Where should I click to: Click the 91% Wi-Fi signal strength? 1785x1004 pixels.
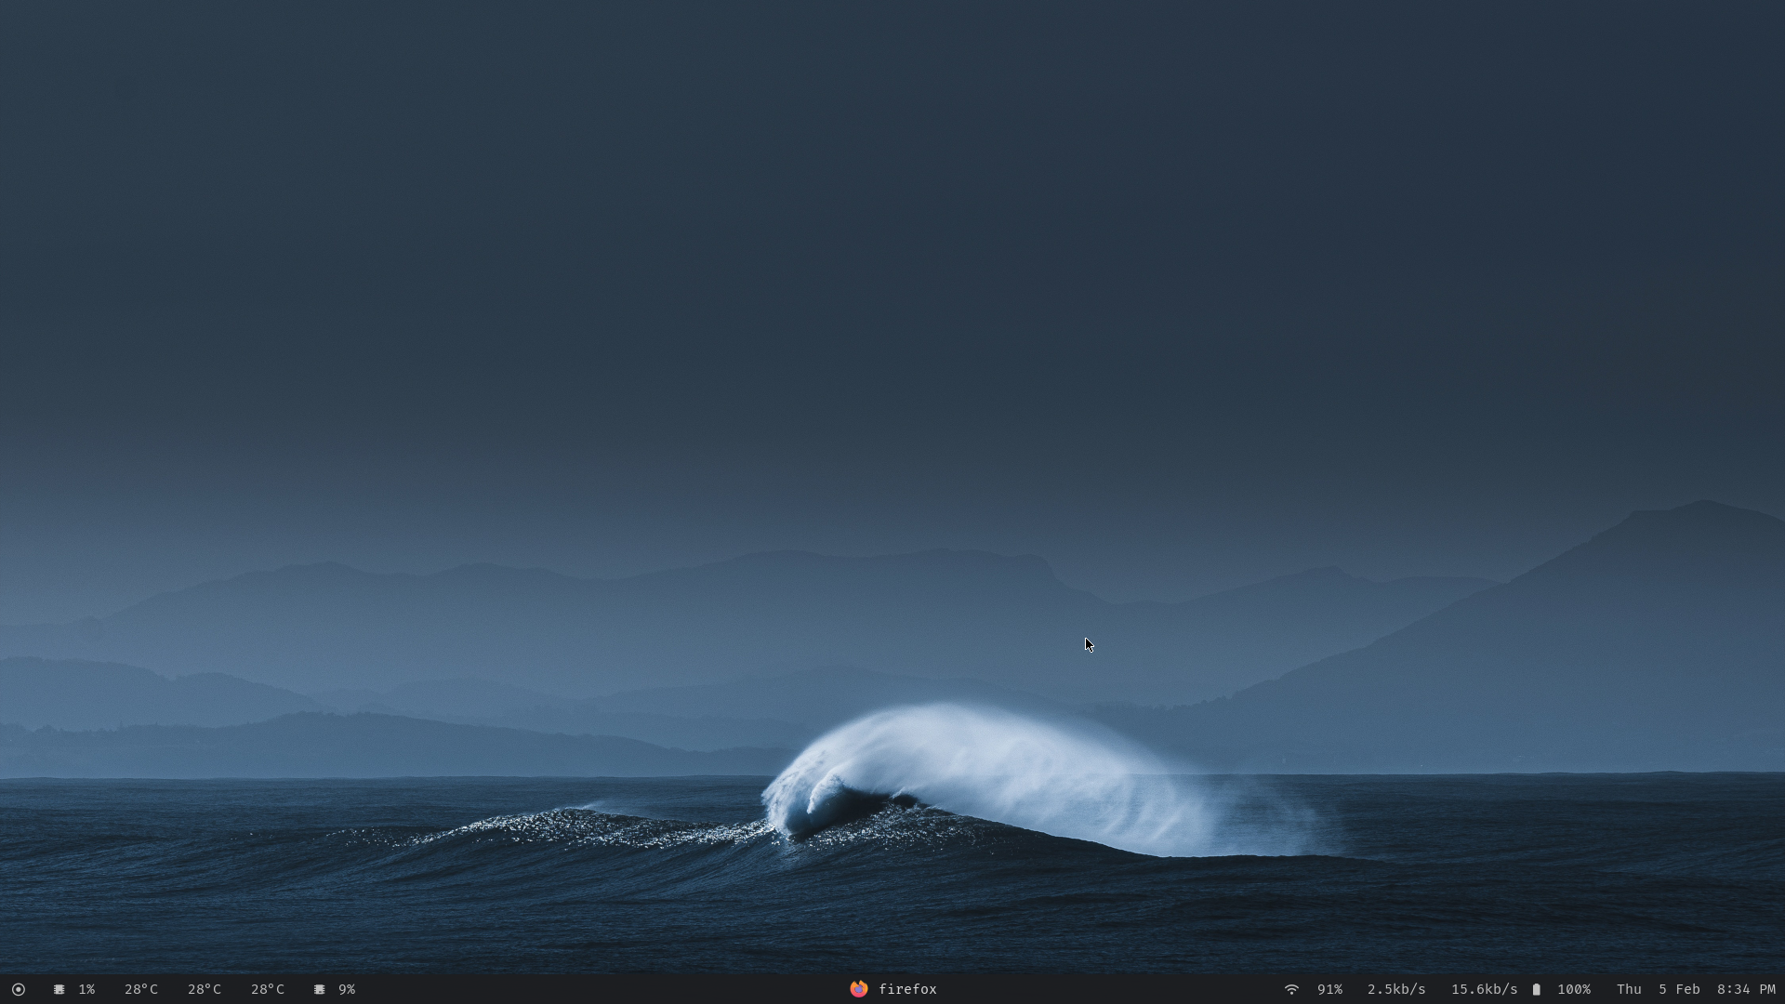coord(1329,989)
